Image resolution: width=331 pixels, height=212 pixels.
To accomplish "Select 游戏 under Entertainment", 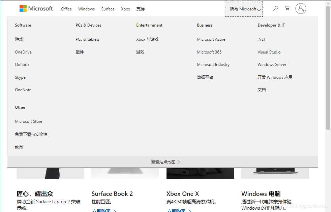I will [x=140, y=52].
